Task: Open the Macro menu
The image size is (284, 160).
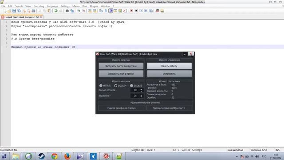Action: 76,6
